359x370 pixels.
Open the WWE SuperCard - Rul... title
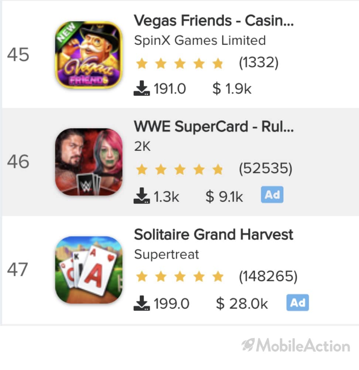[213, 127]
